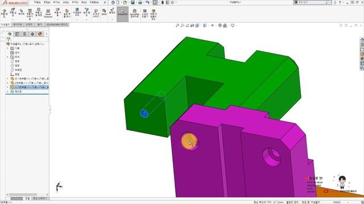This screenshot has width=364, height=204.
Task: Switch to the Sketch ribbon tab
Action: (x=29, y=24)
